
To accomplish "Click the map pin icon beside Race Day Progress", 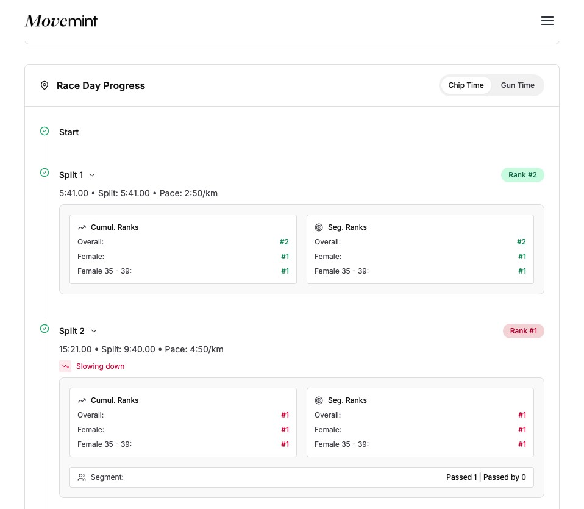I will click(45, 85).
